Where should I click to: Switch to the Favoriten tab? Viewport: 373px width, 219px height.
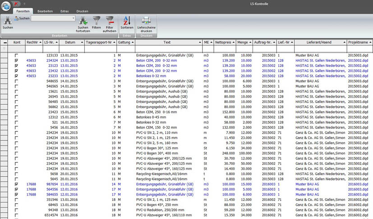coord(23,11)
